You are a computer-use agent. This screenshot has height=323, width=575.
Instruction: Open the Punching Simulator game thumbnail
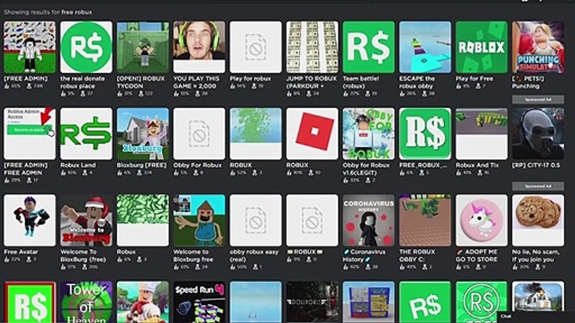pyautogui.click(x=538, y=47)
